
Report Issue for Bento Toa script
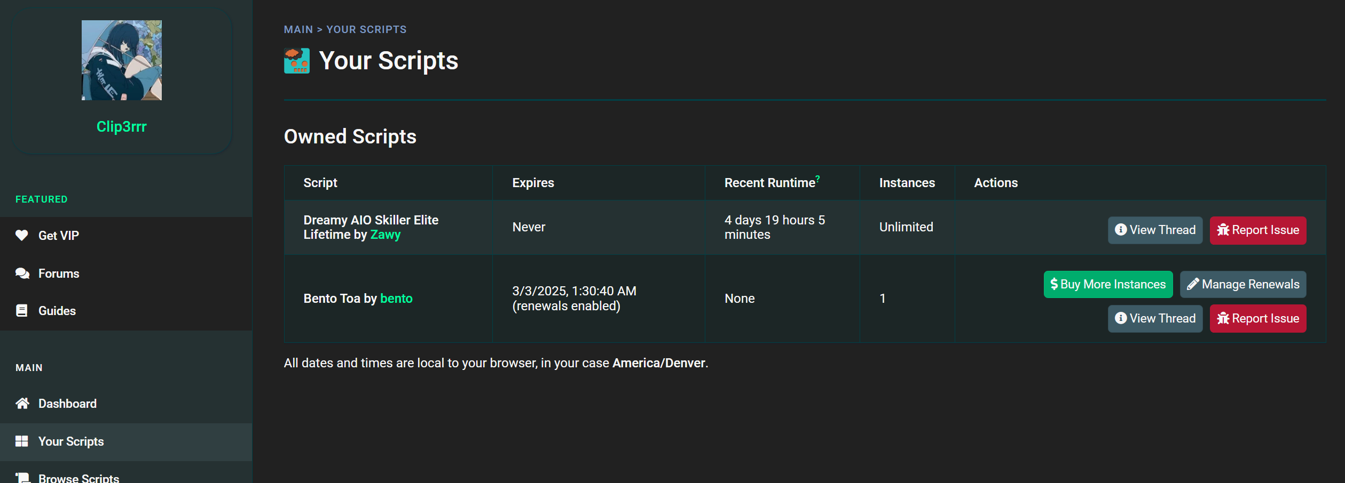1258,319
